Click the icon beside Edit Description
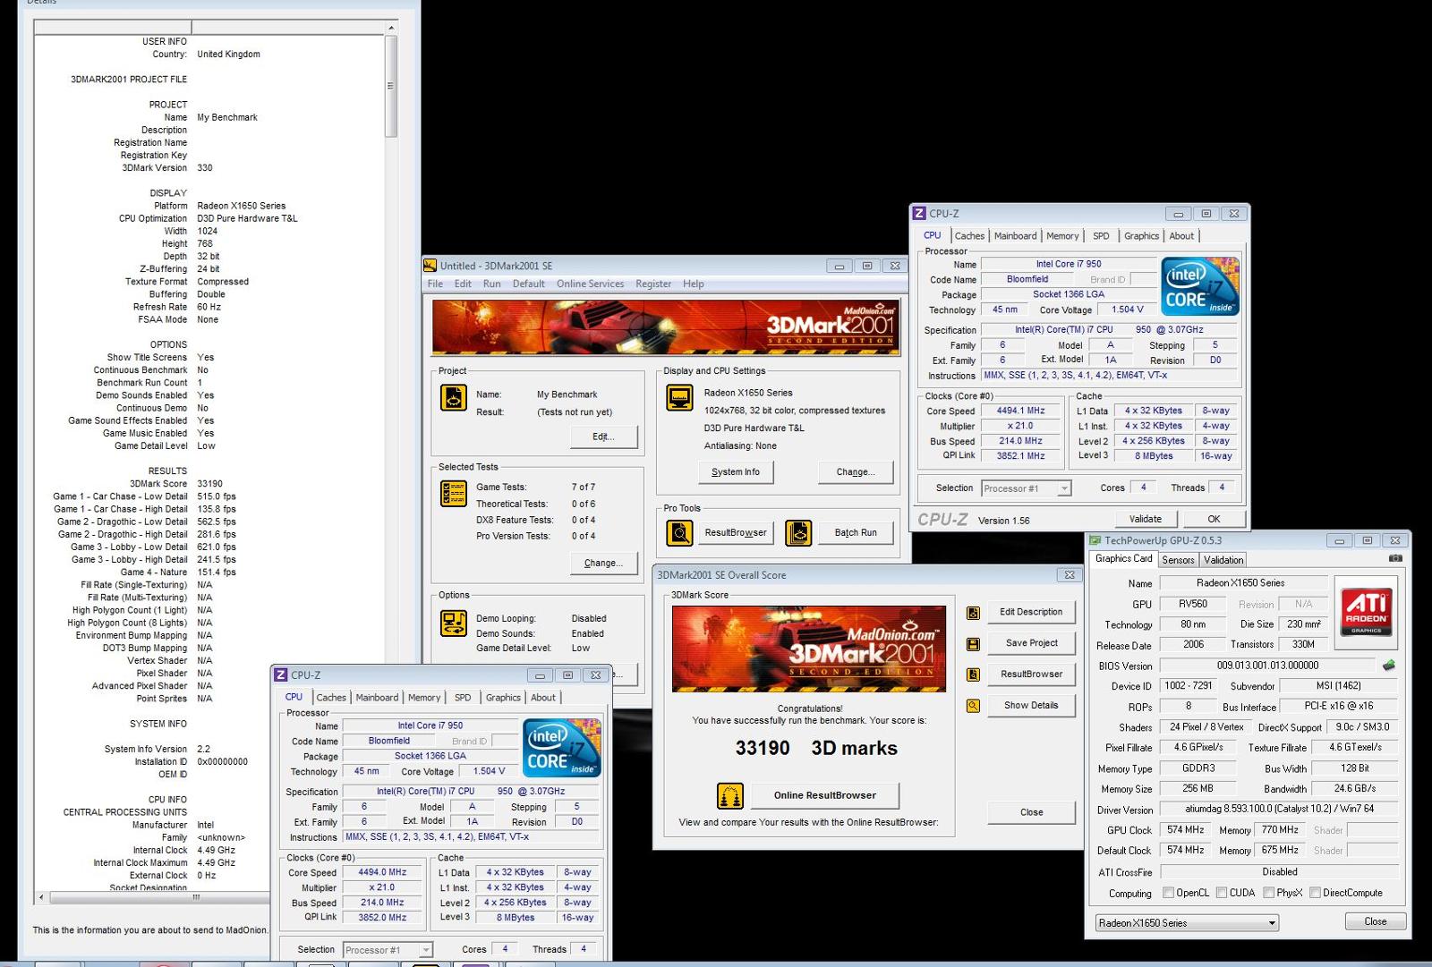The width and height of the screenshot is (1432, 967). click(973, 613)
